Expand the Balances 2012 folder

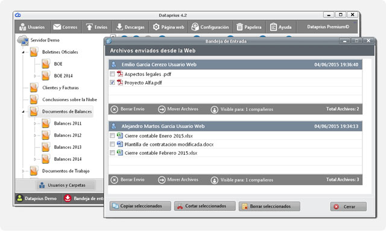[35, 136]
